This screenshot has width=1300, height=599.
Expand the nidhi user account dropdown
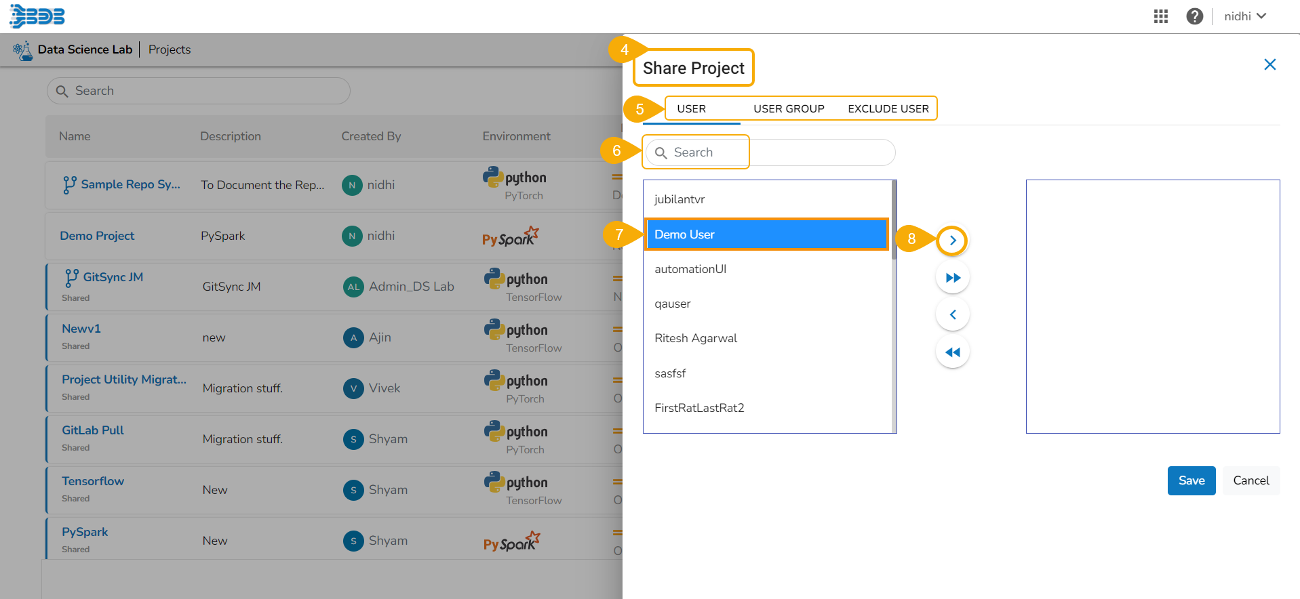pos(1244,16)
